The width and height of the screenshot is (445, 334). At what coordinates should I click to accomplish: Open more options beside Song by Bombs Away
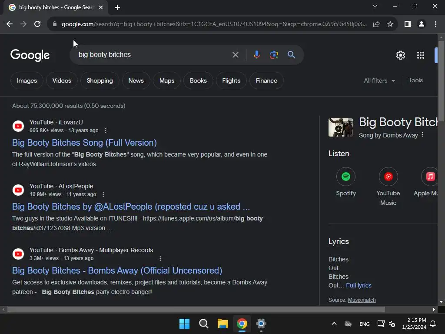(422, 135)
